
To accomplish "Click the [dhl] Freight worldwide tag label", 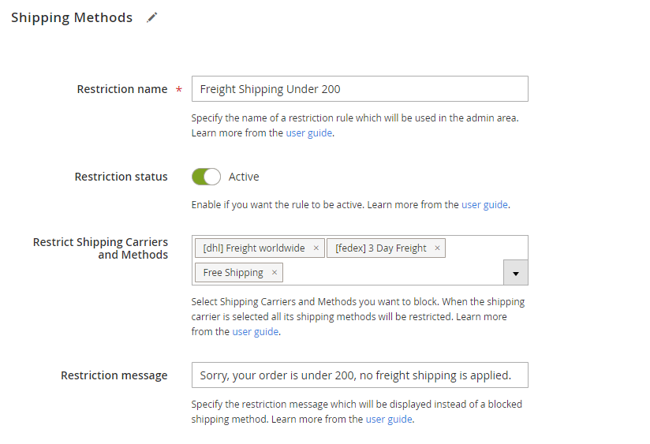I will click(253, 248).
